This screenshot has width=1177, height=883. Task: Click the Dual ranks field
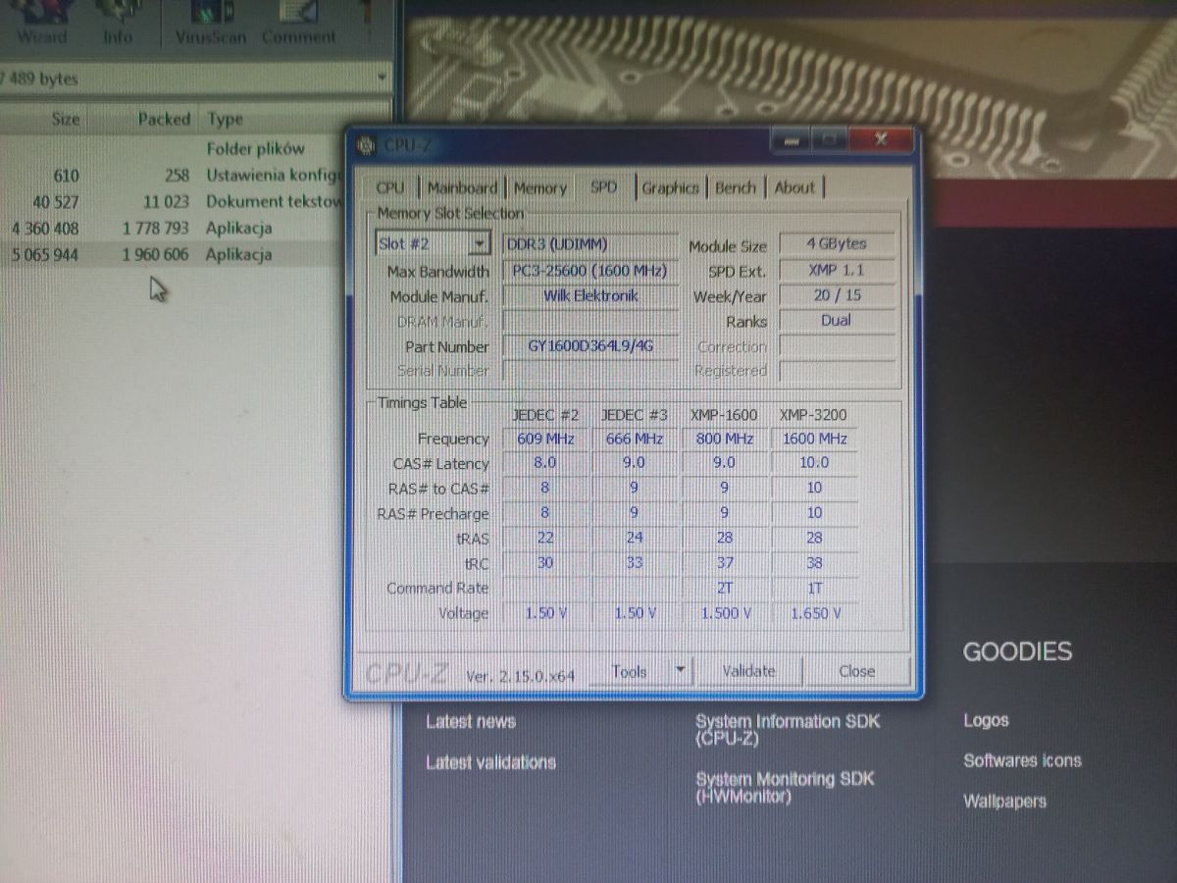pyautogui.click(x=837, y=321)
